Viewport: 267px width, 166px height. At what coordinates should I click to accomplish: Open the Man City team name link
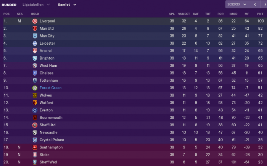(x=47, y=36)
